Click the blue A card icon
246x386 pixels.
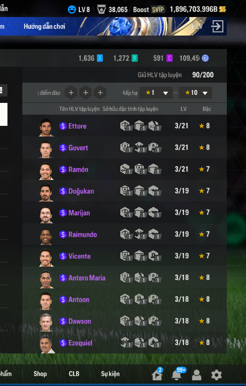pos(100,58)
